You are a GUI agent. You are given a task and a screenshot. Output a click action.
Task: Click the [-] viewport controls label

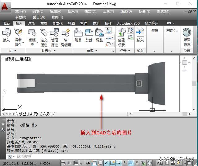(x=3, y=59)
